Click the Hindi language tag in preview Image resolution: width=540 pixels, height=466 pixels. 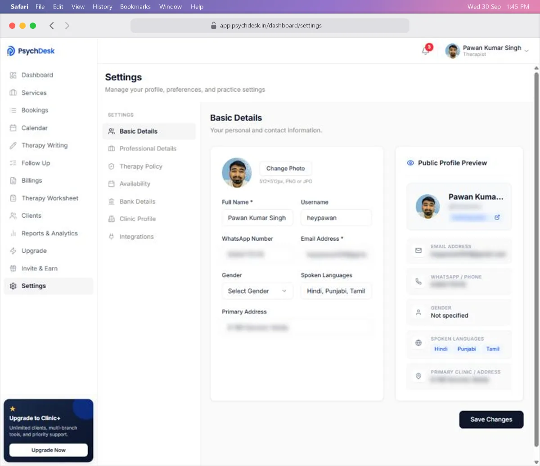coord(441,349)
